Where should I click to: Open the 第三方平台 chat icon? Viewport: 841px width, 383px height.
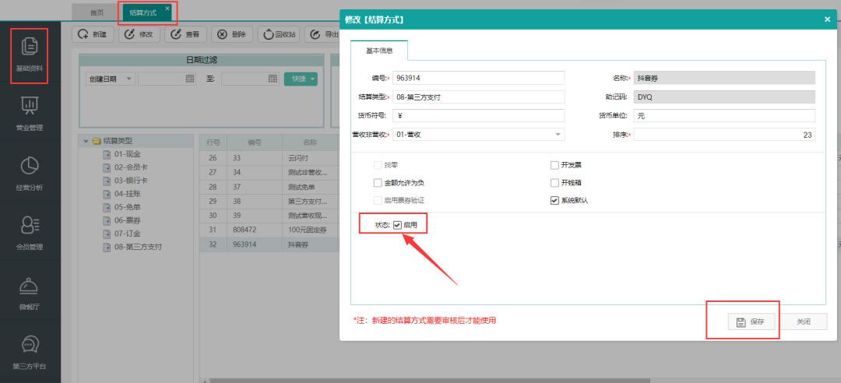(30, 350)
